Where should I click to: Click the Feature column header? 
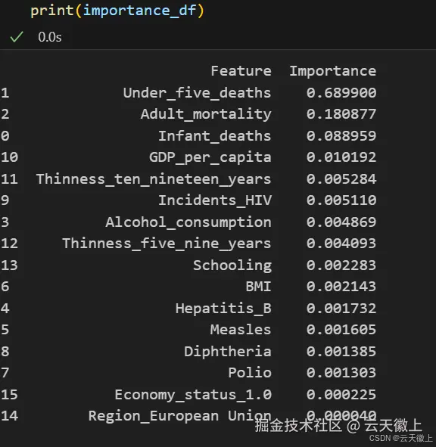coord(241,70)
